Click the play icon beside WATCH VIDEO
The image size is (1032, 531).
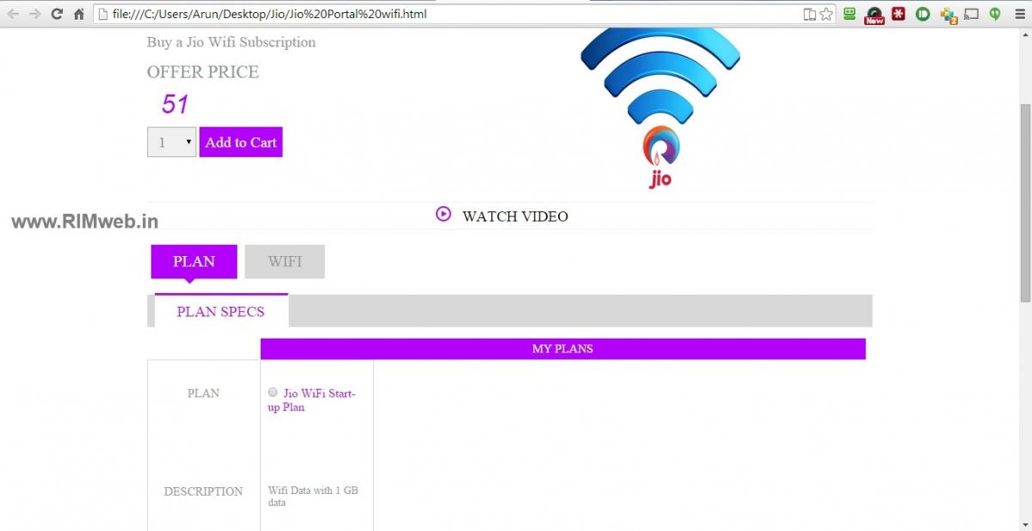(443, 214)
